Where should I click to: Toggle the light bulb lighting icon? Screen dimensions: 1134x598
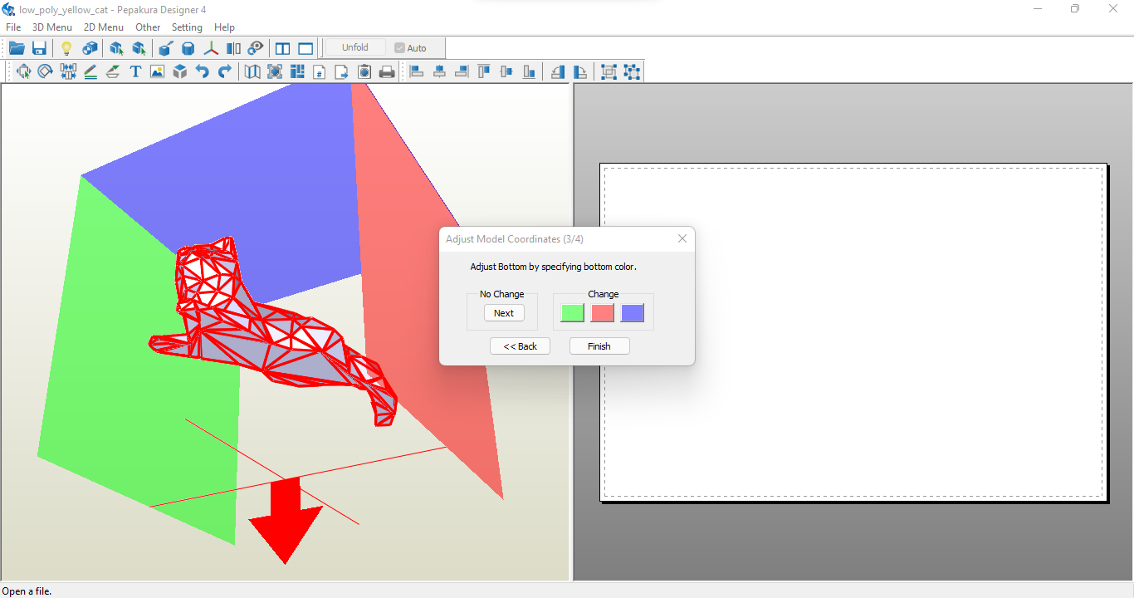click(x=67, y=48)
